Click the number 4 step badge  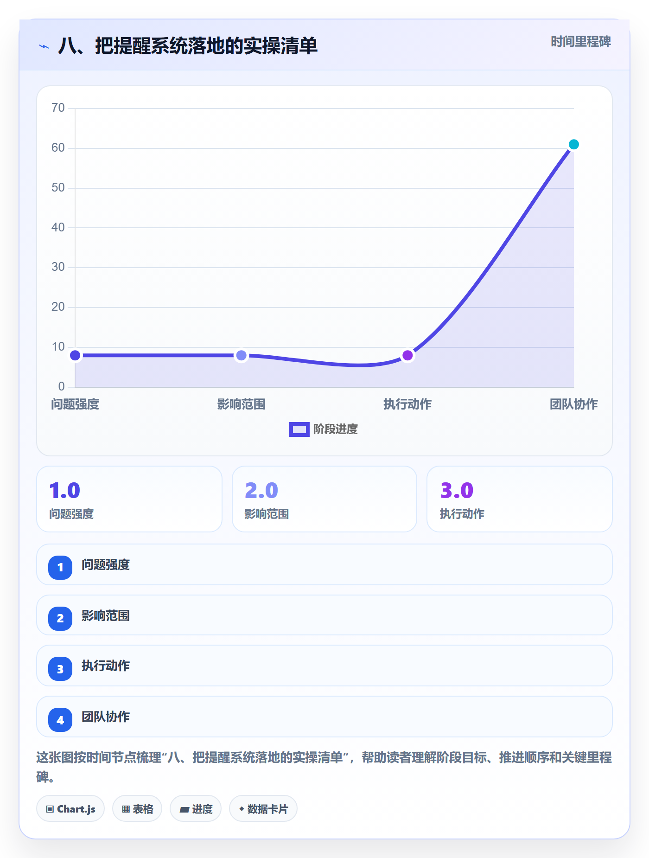60,720
